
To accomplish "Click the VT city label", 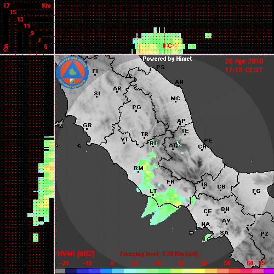I will point(124,140).
